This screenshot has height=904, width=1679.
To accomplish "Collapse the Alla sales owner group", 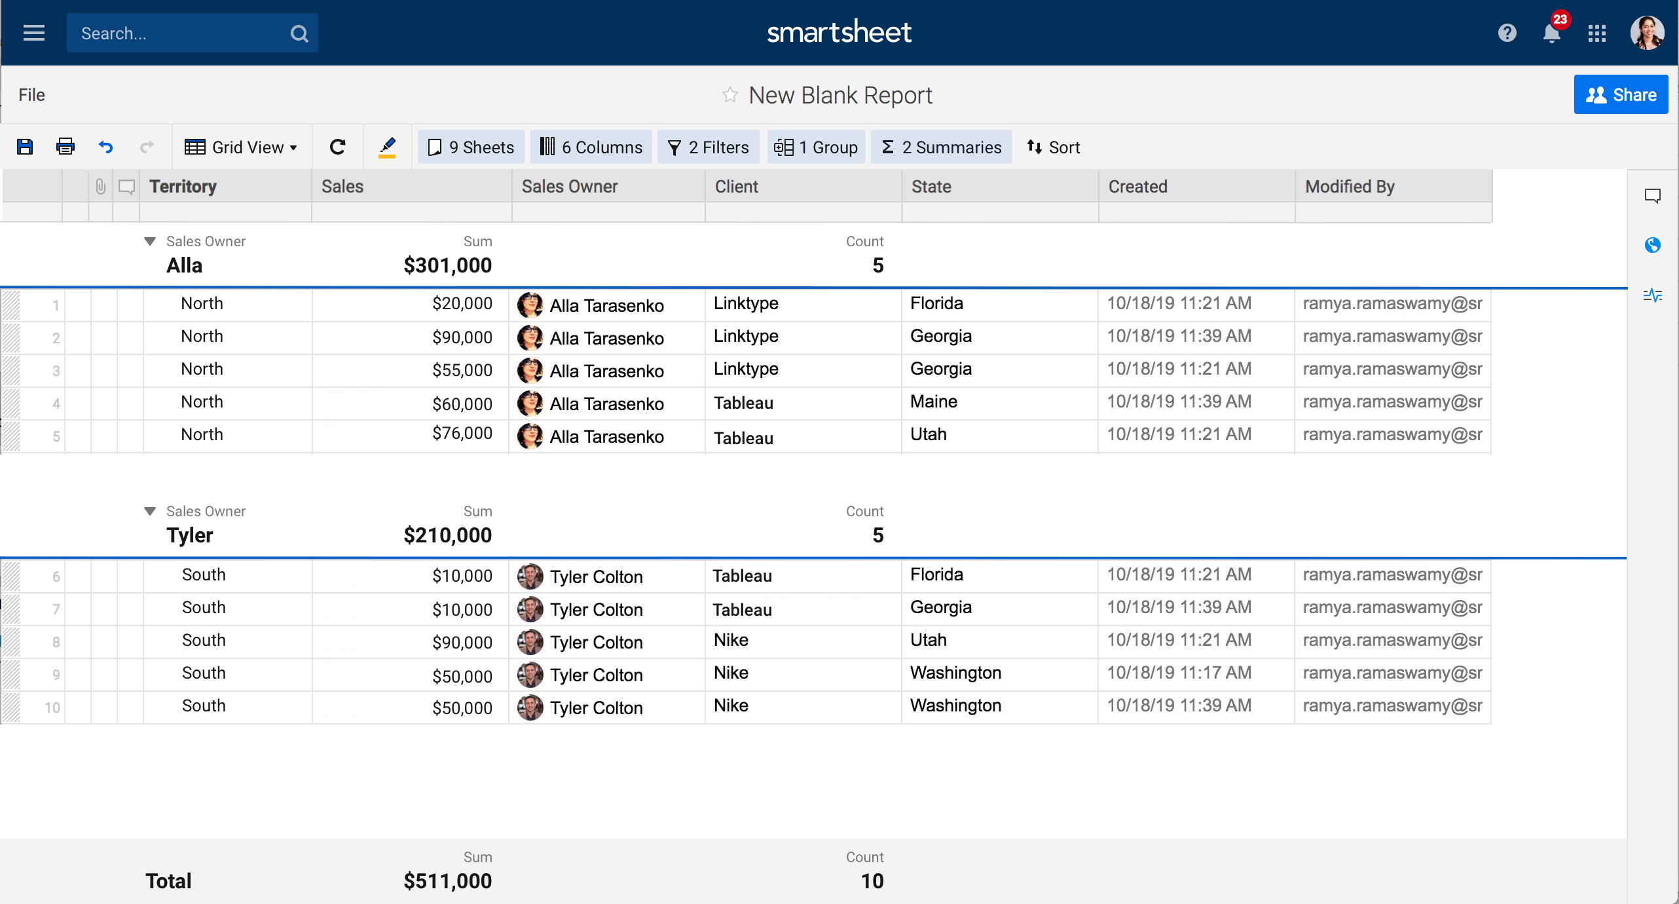I will [150, 242].
